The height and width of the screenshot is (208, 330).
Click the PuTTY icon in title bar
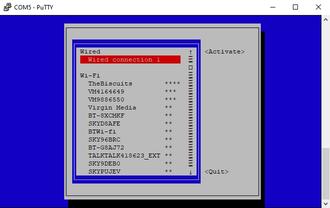[x=8, y=7]
